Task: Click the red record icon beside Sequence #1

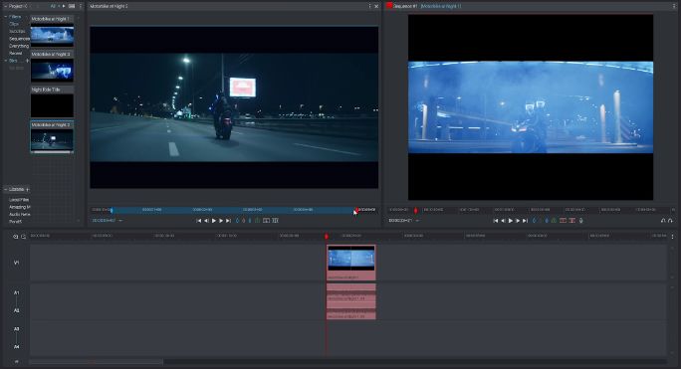Action: pos(389,6)
